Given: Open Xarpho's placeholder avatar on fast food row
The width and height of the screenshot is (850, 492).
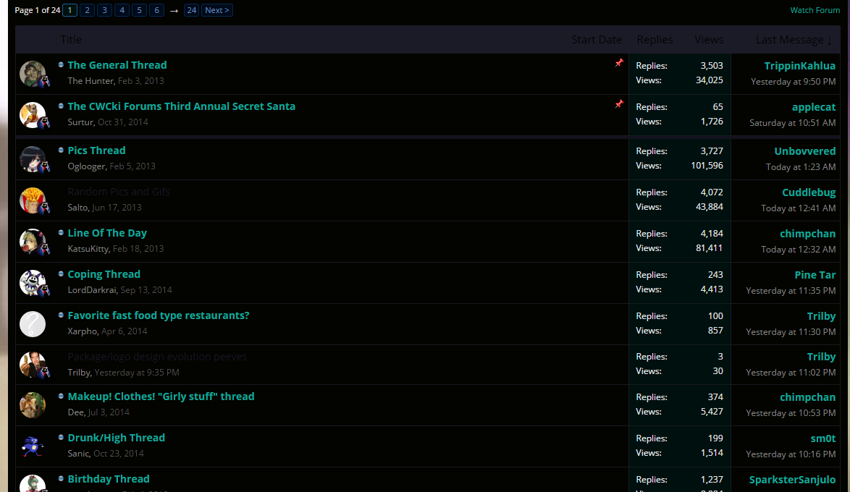Looking at the screenshot, I should click(x=33, y=324).
